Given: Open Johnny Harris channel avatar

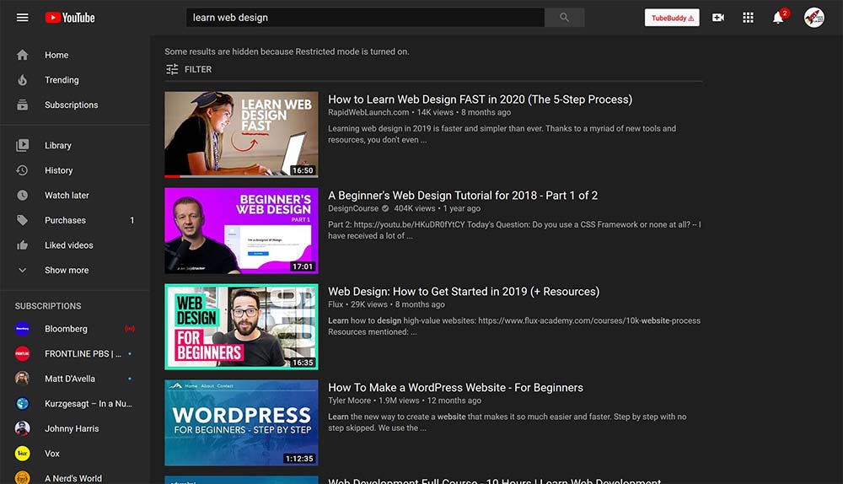Looking at the screenshot, I should click(x=23, y=428).
